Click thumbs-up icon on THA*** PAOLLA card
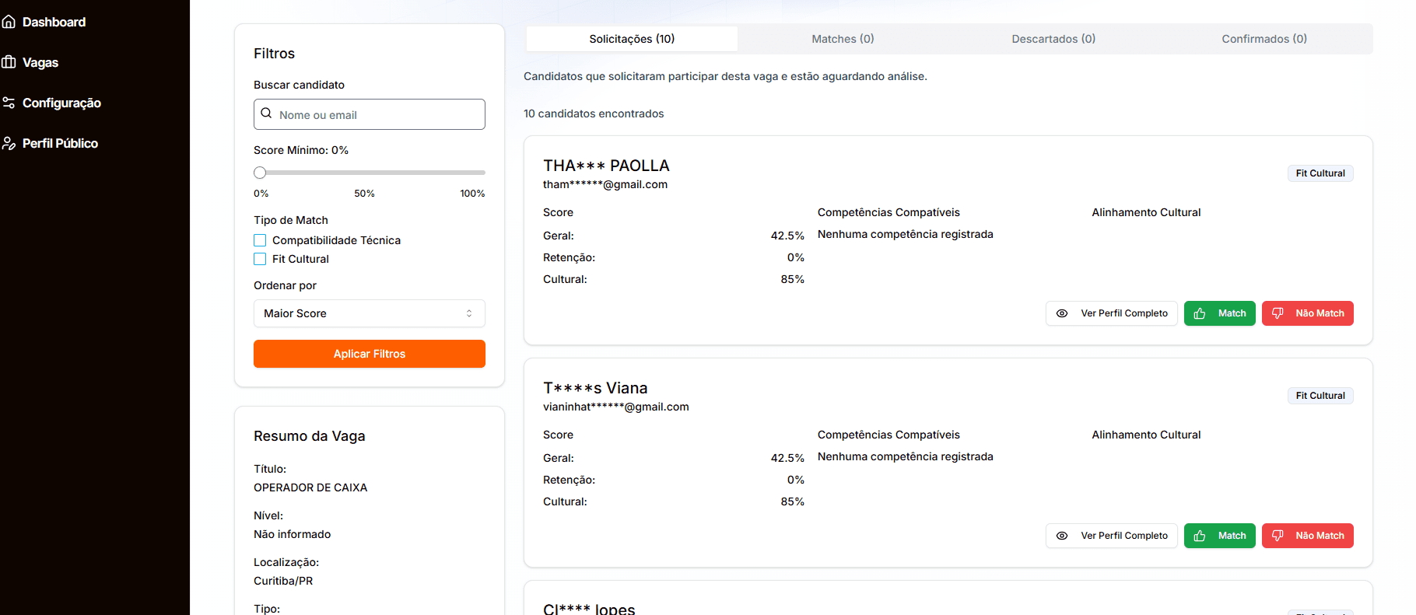Screen dimensions: 1416x615 [1200, 313]
